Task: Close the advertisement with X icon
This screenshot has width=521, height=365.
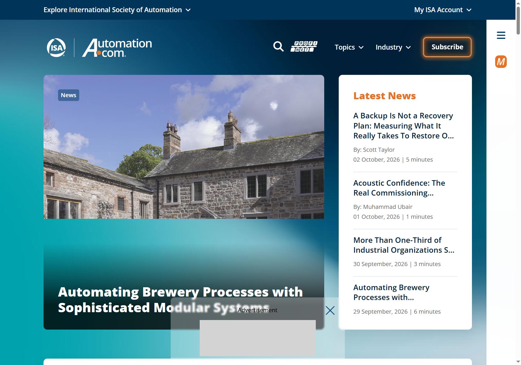Action: coord(330,310)
